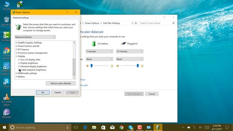233x131 pixels.
Task: Expand Turn off display after
Action: pos(19,60)
